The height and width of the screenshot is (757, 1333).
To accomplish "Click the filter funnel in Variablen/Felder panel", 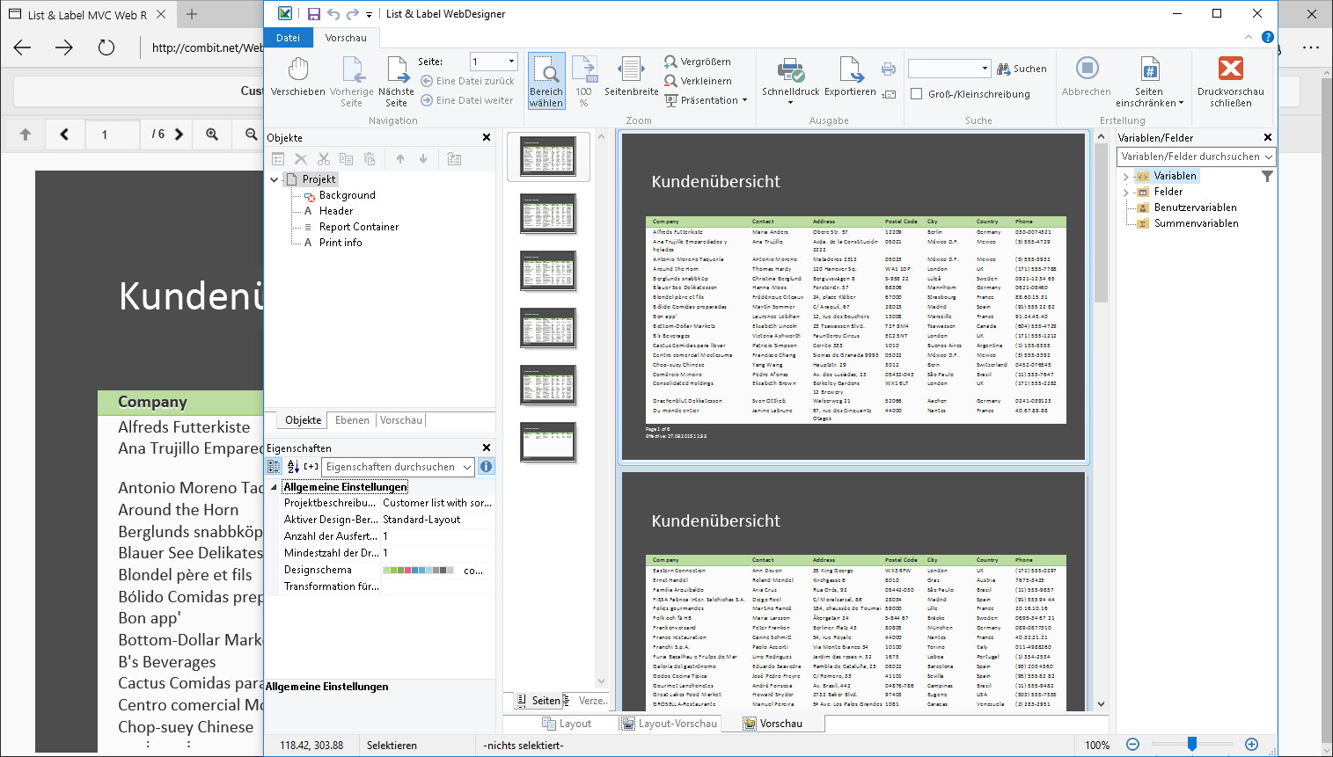I will pos(1267,177).
